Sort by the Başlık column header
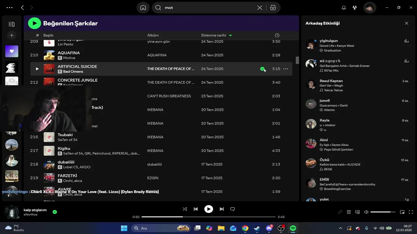Viewport: 417px width, 234px height. pos(48,35)
